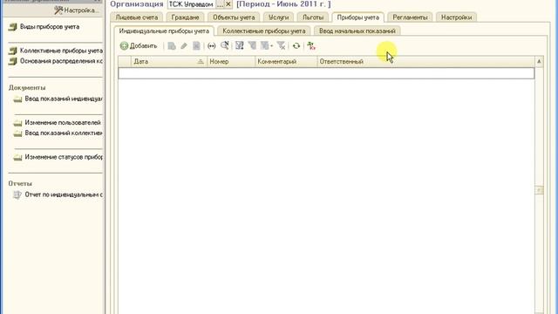Click the mark for deletion icon
This screenshot has height=314, width=558.
pos(196,46)
